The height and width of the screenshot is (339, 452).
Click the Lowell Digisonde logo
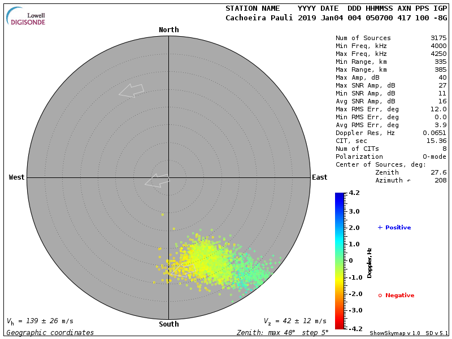(x=26, y=16)
